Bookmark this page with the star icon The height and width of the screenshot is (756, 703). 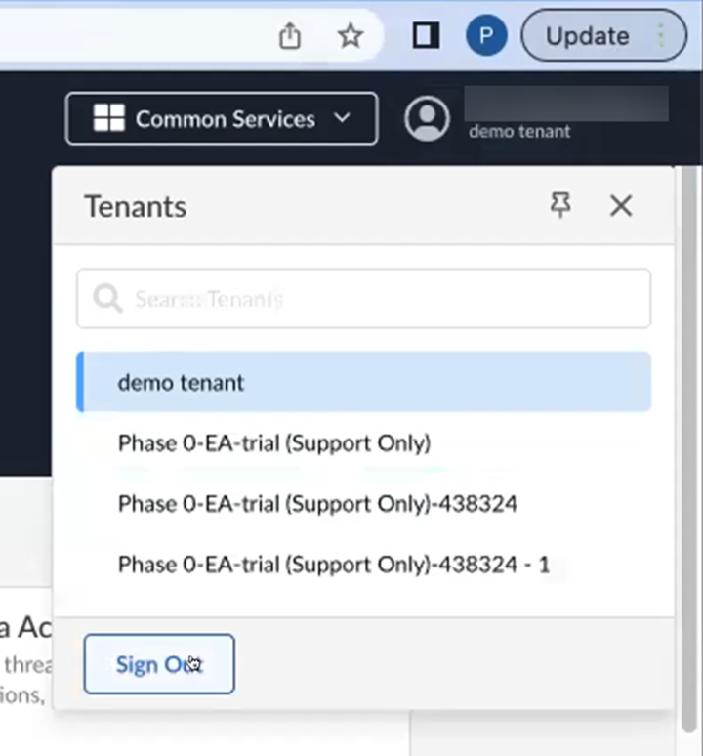pos(350,36)
